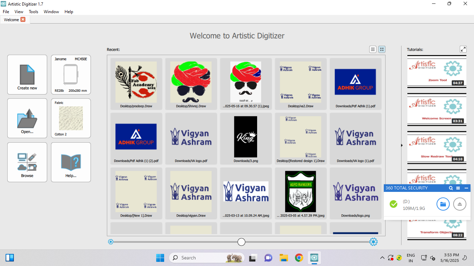The image size is (474, 266).
Task: Click the search icon in 360 Total Security
Action: (x=451, y=188)
